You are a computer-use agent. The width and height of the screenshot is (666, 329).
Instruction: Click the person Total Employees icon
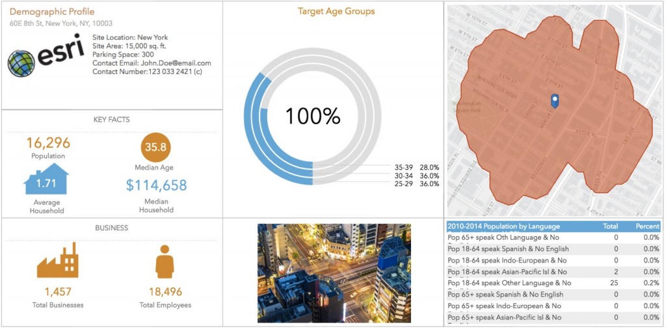[165, 261]
